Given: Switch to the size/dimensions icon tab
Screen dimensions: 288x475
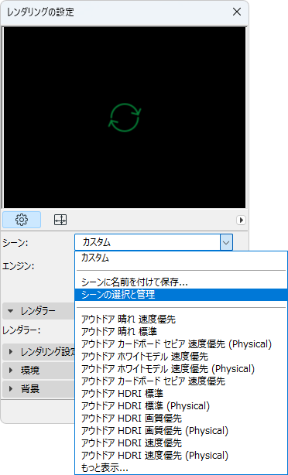Looking at the screenshot, I should pyautogui.click(x=60, y=220).
